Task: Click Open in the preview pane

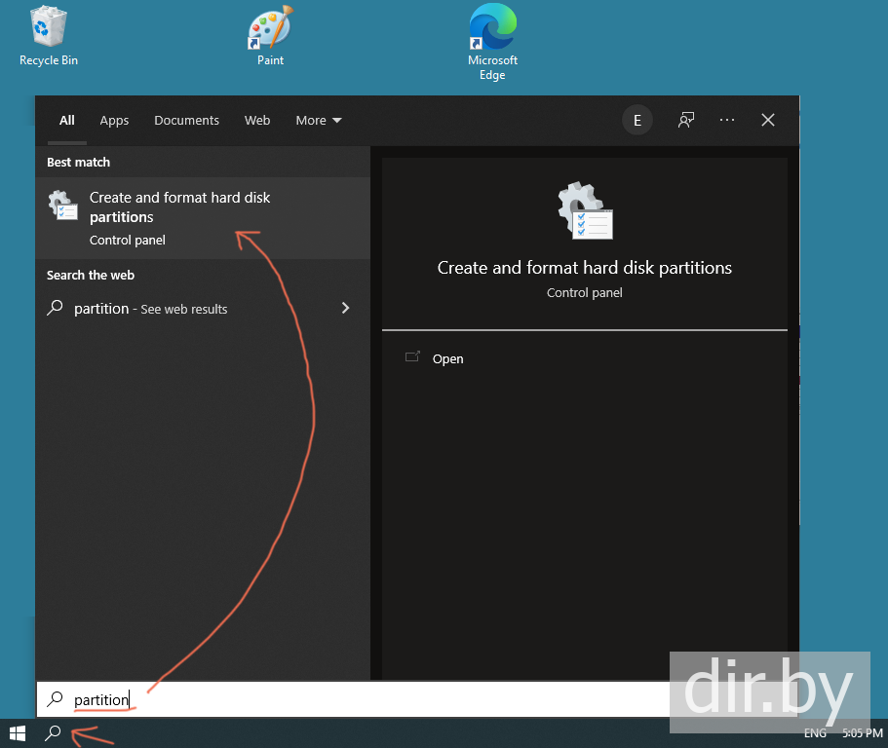Action: coord(447,358)
